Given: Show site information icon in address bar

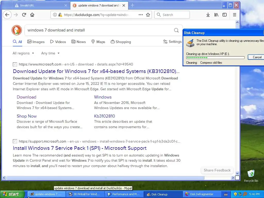Looking at the screenshot, I should pyautogui.click(x=55, y=15).
